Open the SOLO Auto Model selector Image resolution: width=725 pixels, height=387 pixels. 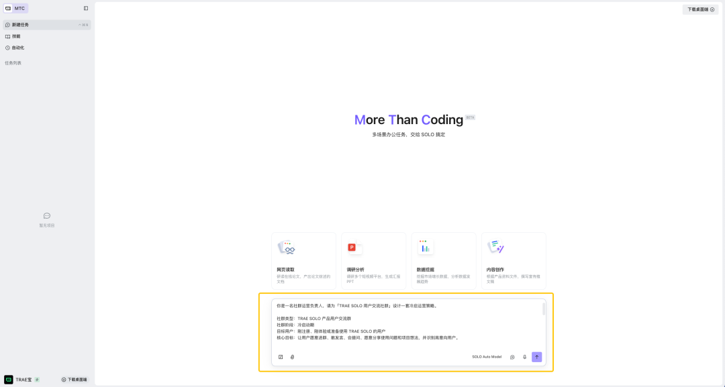[487, 357]
